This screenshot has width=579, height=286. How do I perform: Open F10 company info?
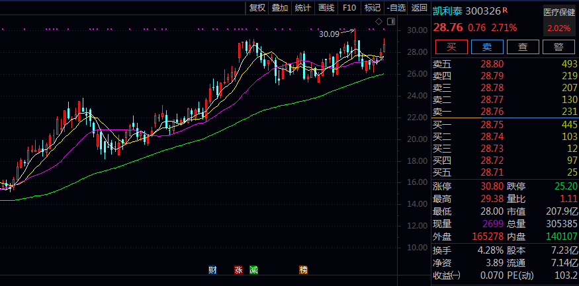click(349, 7)
